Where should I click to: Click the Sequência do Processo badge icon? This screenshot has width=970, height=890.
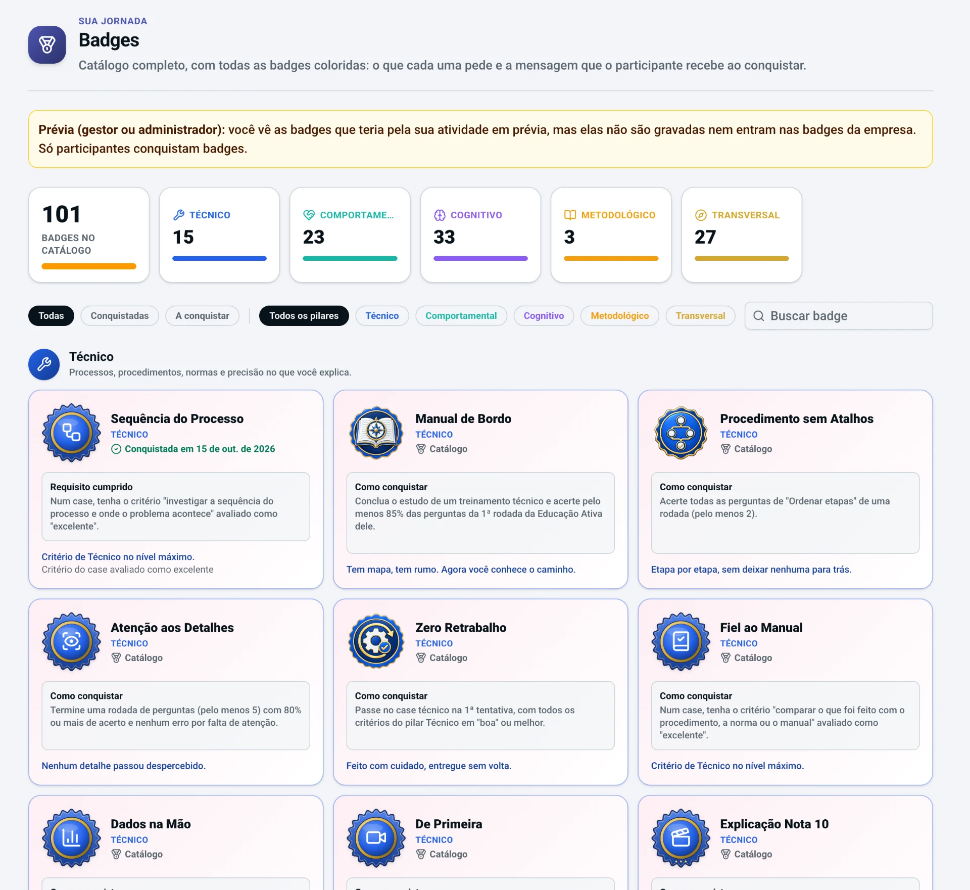coord(72,433)
